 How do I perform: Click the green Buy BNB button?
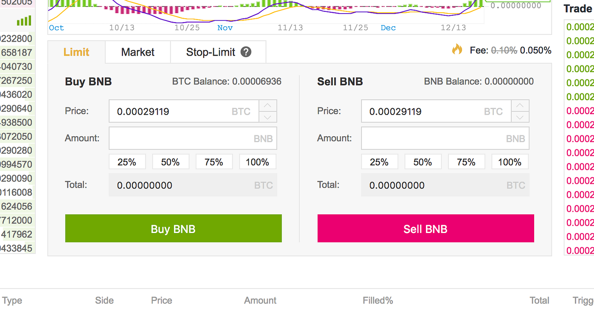pos(173,229)
